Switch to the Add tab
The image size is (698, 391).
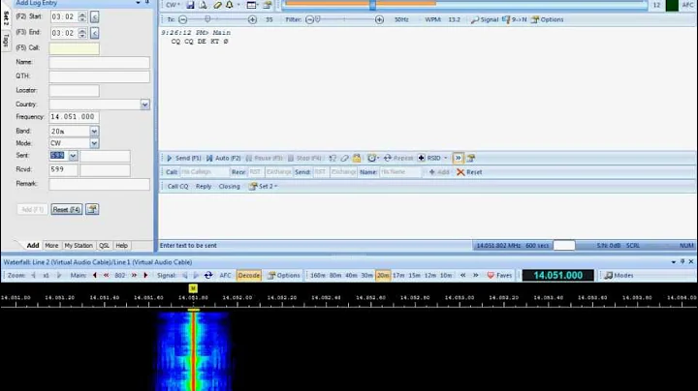pyautogui.click(x=33, y=246)
